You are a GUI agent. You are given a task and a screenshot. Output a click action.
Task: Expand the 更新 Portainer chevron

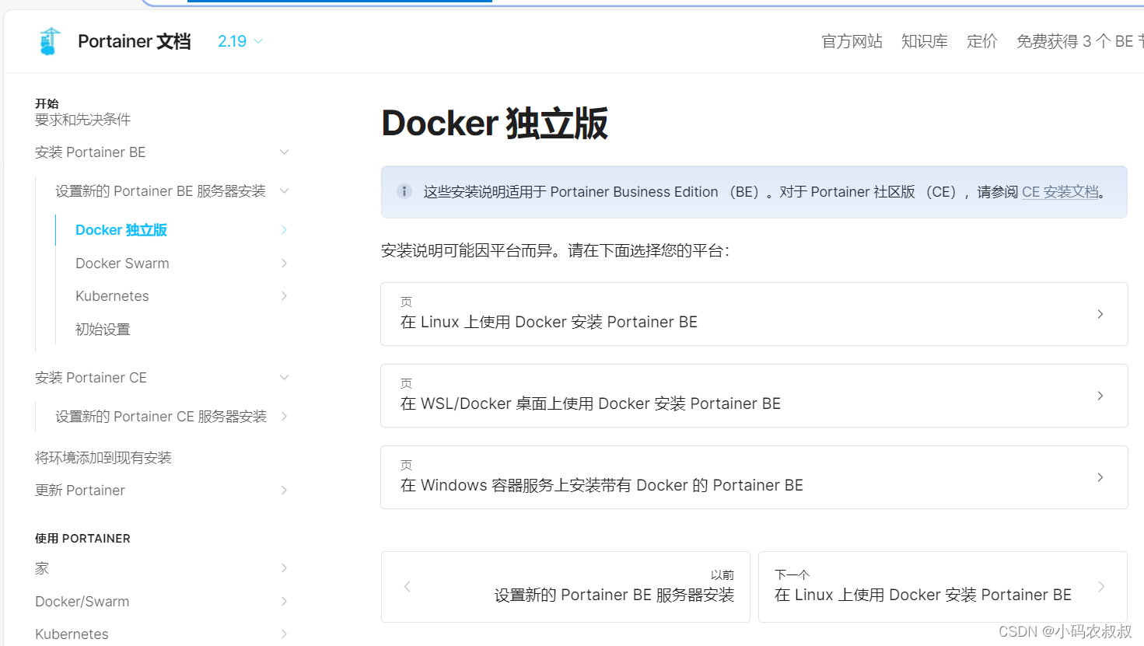(x=284, y=491)
